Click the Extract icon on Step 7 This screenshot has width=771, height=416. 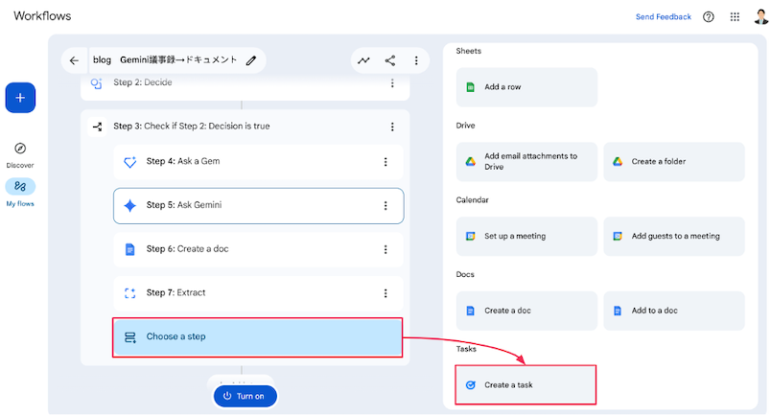point(129,293)
